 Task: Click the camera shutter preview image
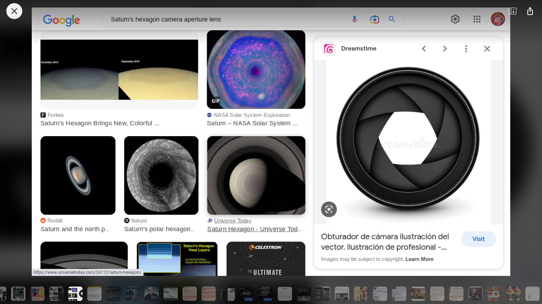[409, 142]
